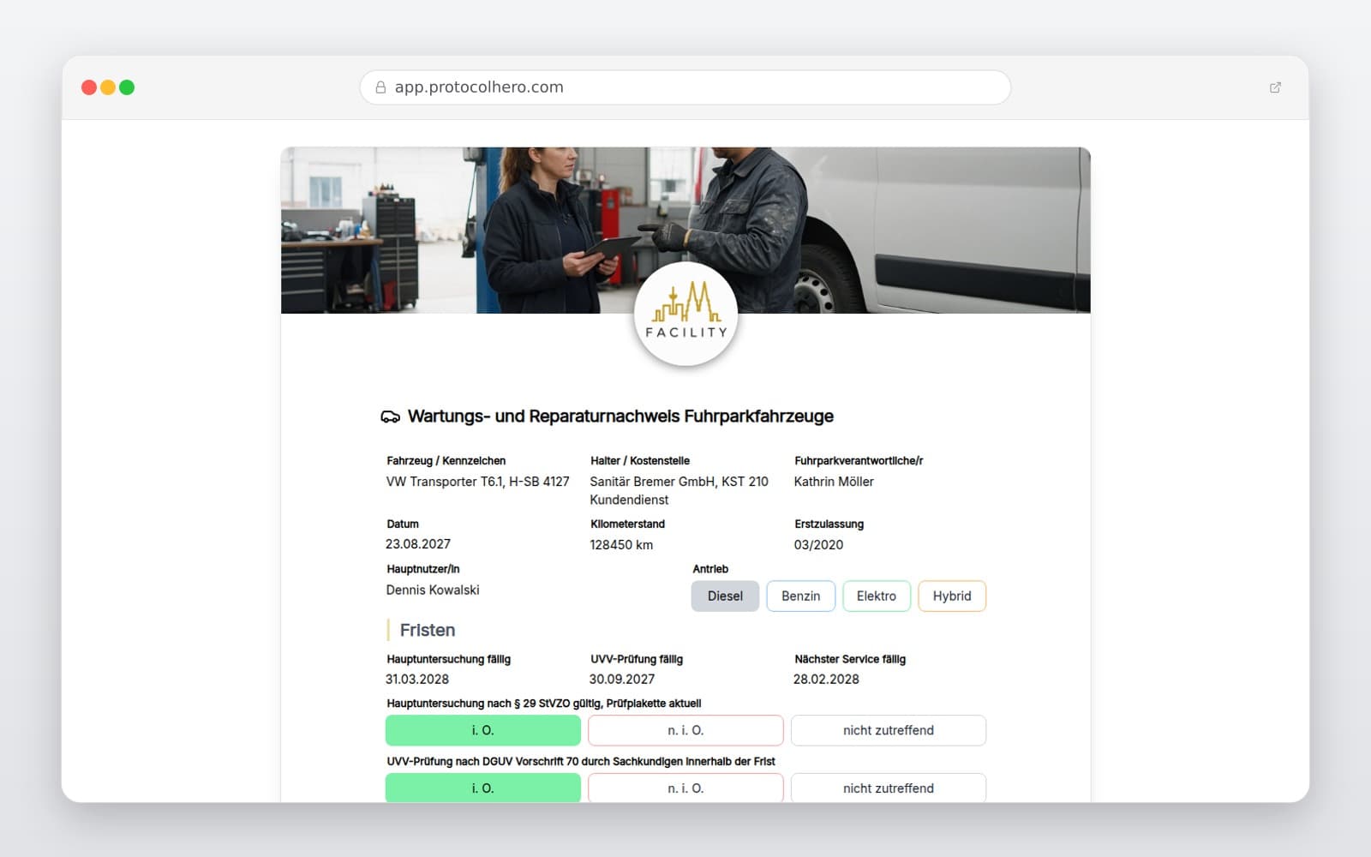This screenshot has width=1371, height=857.
Task: Select Diesel as Antrieb
Action: coord(725,596)
